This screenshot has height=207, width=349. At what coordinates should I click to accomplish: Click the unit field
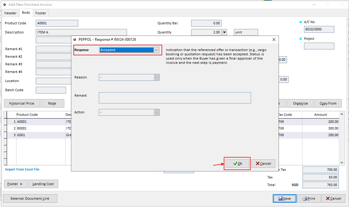pos(246,32)
